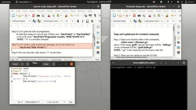Viewport: 196px width, 110px height.
Task: Toggle Underline in Source code steps window
Action: [x=87, y=21]
